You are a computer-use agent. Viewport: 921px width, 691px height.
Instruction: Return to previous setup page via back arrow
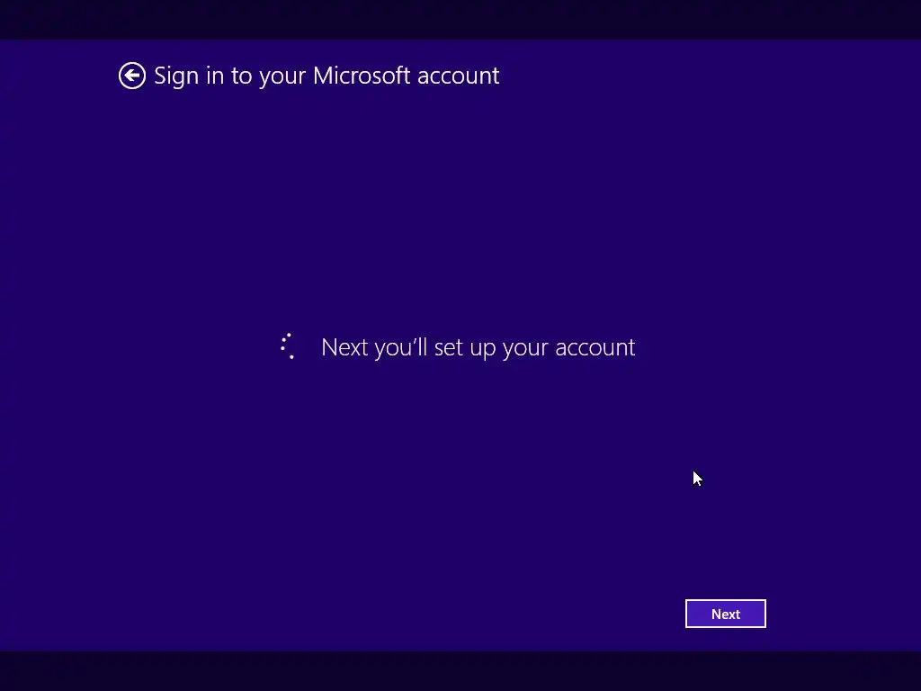132,76
